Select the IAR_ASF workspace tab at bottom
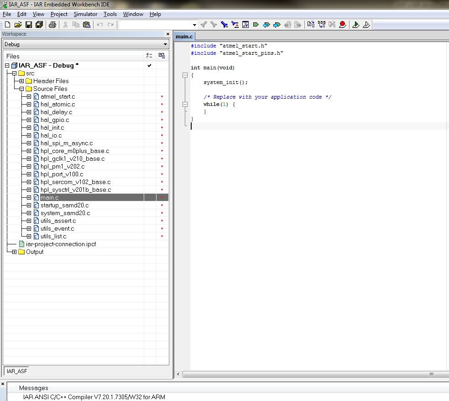 [17, 371]
